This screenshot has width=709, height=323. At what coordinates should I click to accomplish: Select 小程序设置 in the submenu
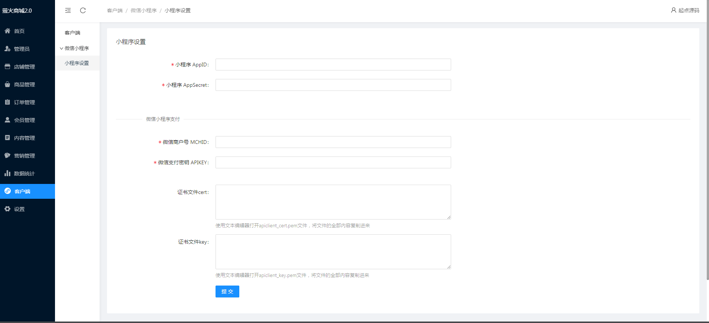tap(77, 63)
